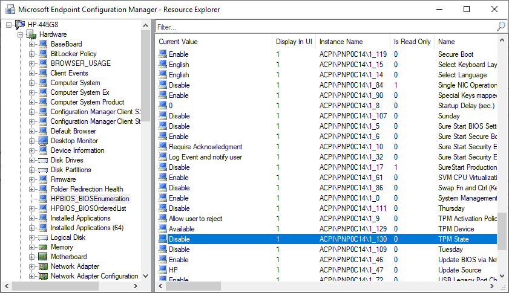Expand the BitLocker Policy node
This screenshot has height=293, width=509.
point(31,54)
